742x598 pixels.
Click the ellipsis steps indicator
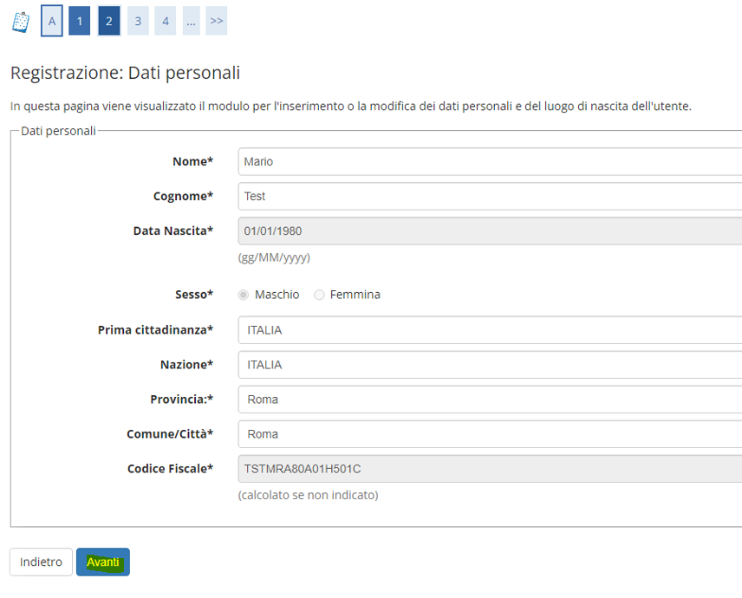(192, 21)
